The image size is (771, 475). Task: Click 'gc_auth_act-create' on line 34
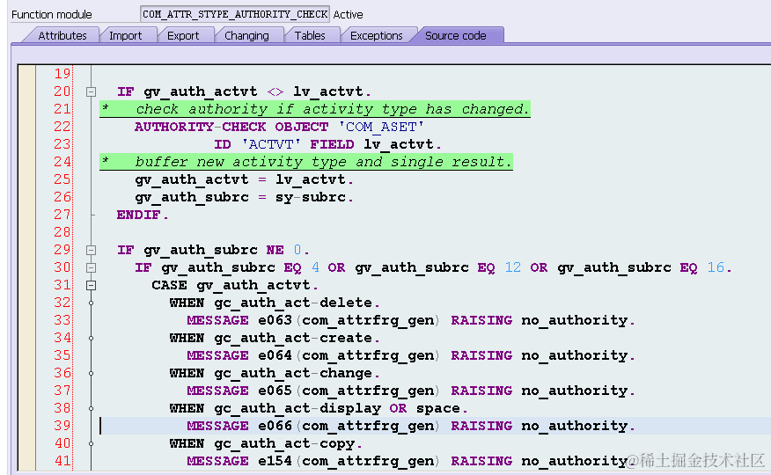293,338
